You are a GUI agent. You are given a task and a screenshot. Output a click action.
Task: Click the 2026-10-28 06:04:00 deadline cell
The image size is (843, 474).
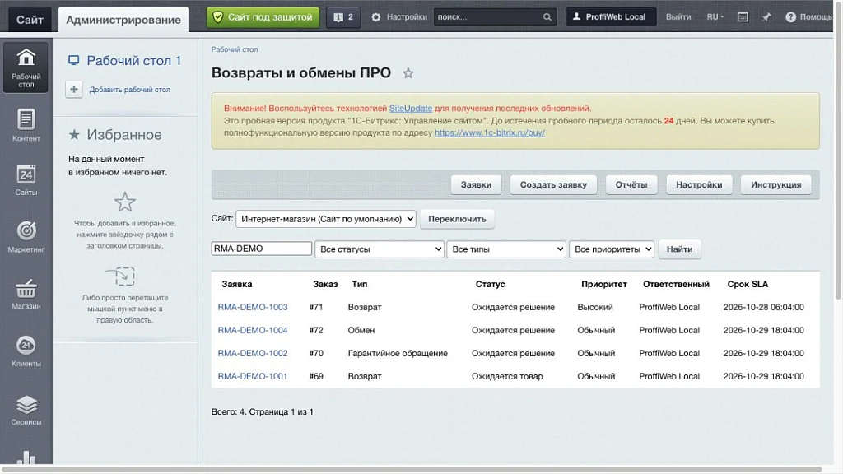pos(763,307)
